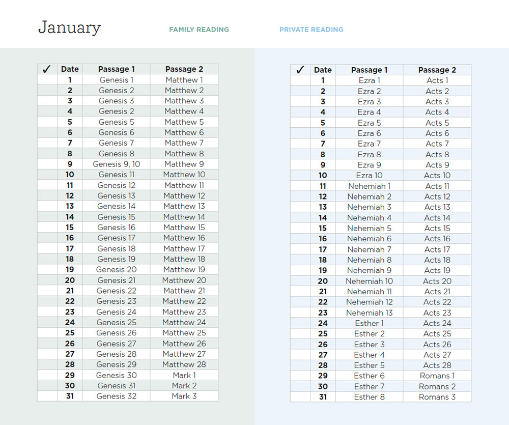Open the Mark 1 passage
The height and width of the screenshot is (425, 509).
coord(184,375)
